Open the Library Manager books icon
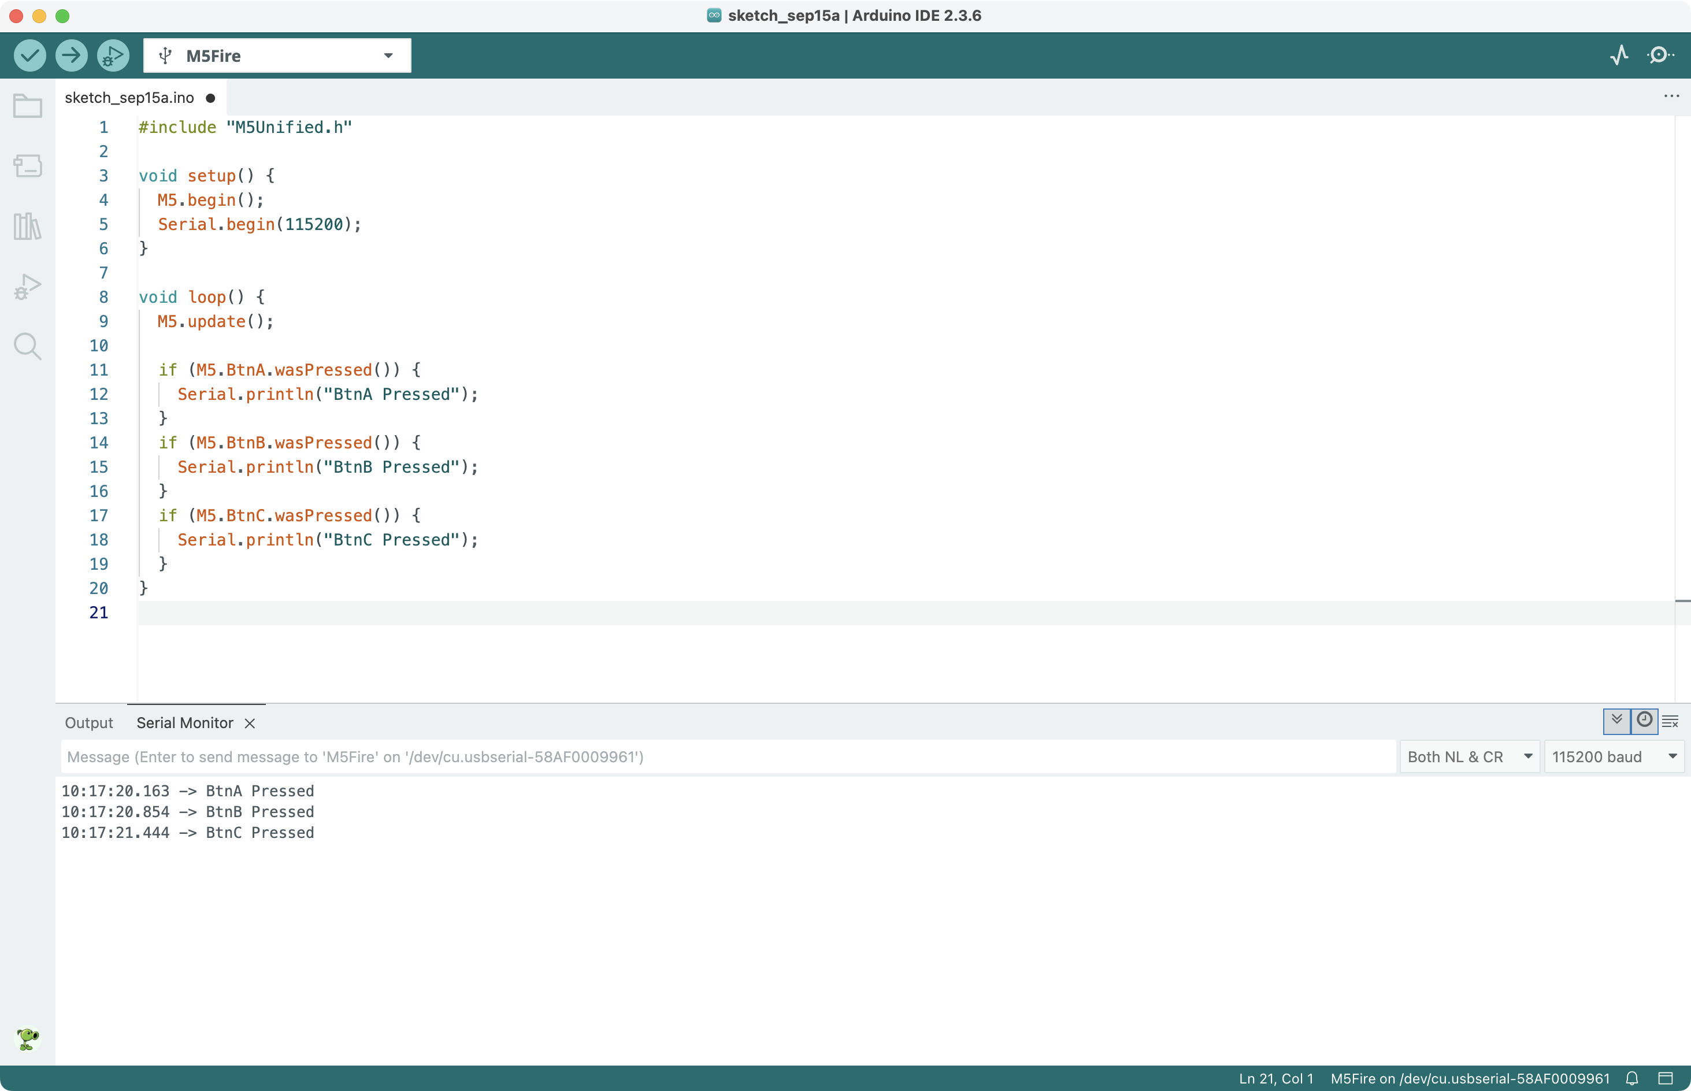The image size is (1691, 1091). coord(28,226)
